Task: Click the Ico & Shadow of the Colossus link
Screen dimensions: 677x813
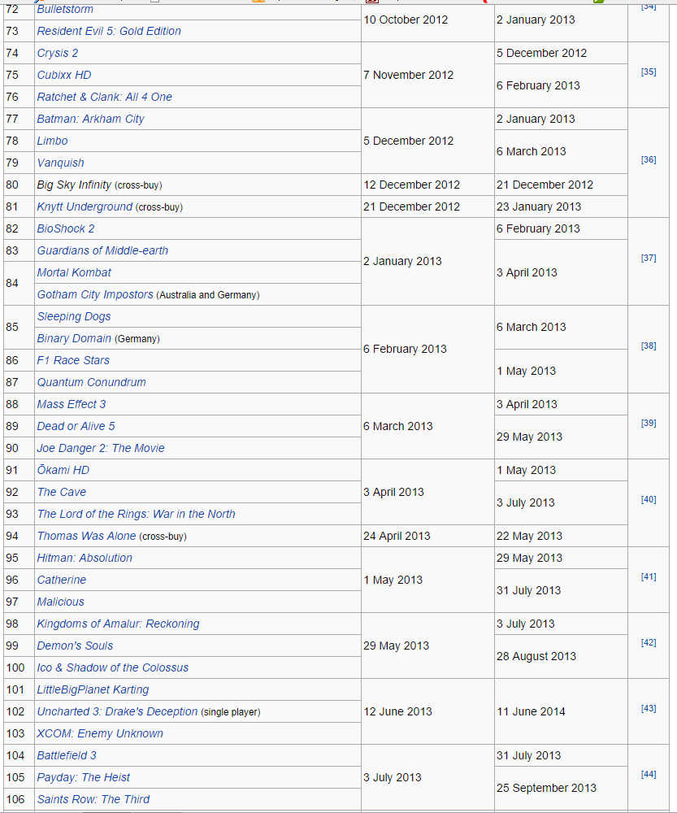Action: pyautogui.click(x=112, y=667)
